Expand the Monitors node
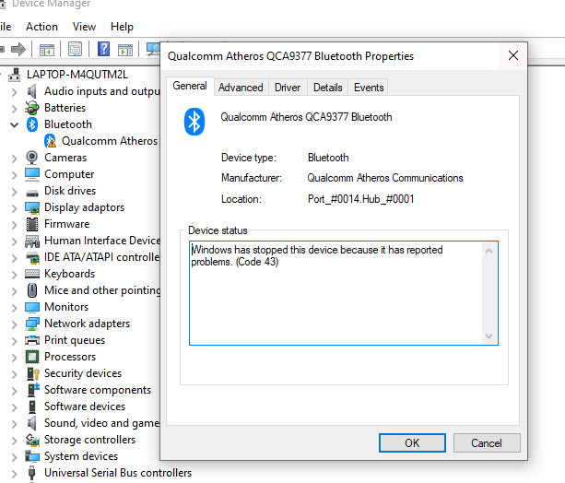The width and height of the screenshot is (565, 483). 15,308
